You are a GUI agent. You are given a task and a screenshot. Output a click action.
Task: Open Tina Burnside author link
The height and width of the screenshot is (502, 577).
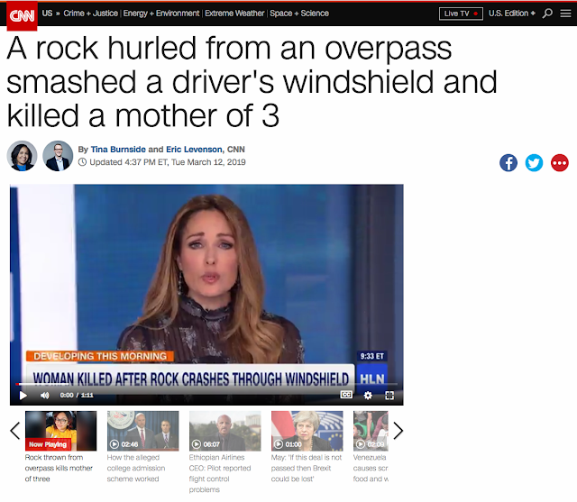118,150
